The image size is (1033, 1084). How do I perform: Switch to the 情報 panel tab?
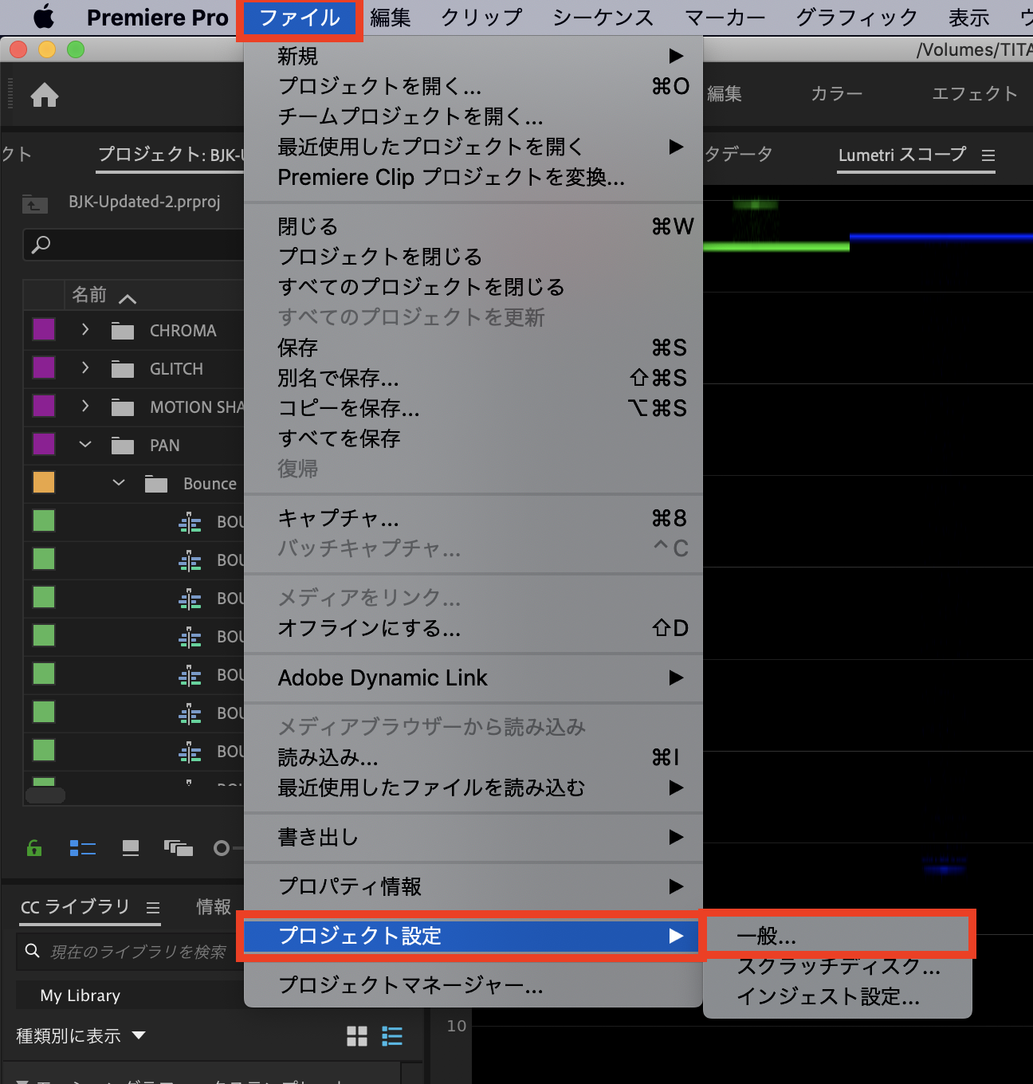(x=214, y=907)
